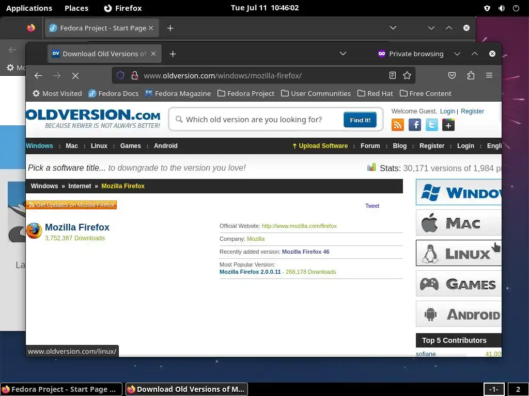Select the Download Old Versions tab
The height and width of the screenshot is (396, 529).
click(104, 54)
